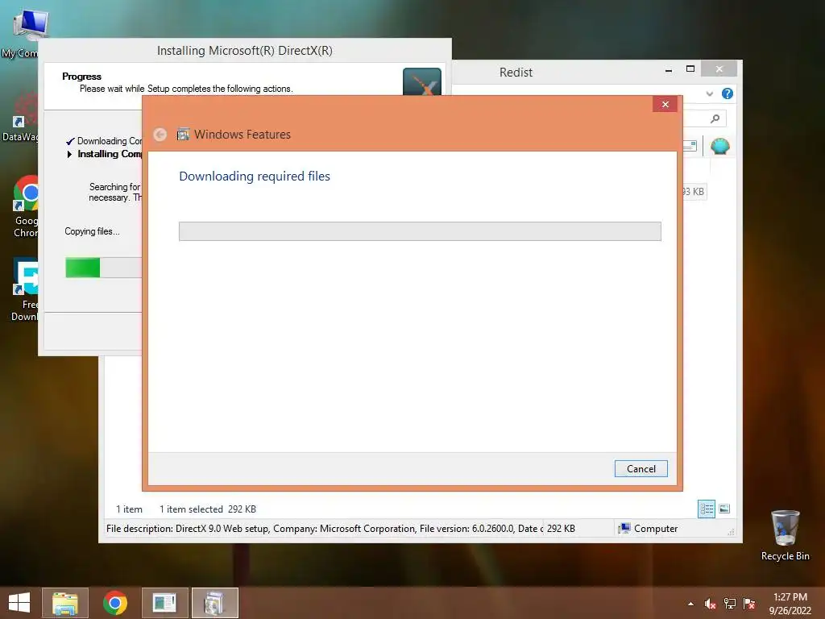Click the muted volume tray icon
This screenshot has width=825, height=619.
click(x=710, y=604)
